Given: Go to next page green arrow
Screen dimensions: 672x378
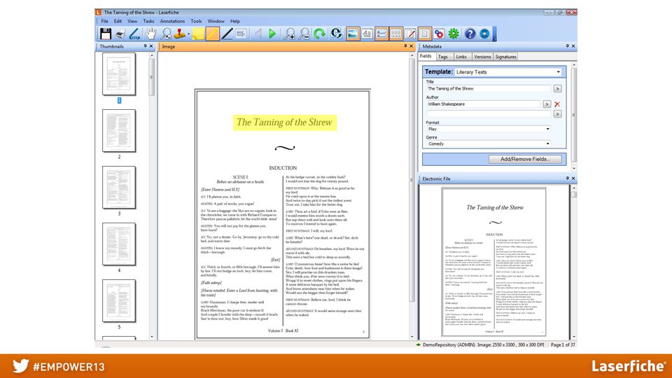Looking at the screenshot, I should [x=272, y=34].
